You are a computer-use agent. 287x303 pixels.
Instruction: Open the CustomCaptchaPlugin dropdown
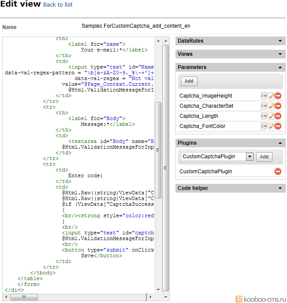(250, 157)
